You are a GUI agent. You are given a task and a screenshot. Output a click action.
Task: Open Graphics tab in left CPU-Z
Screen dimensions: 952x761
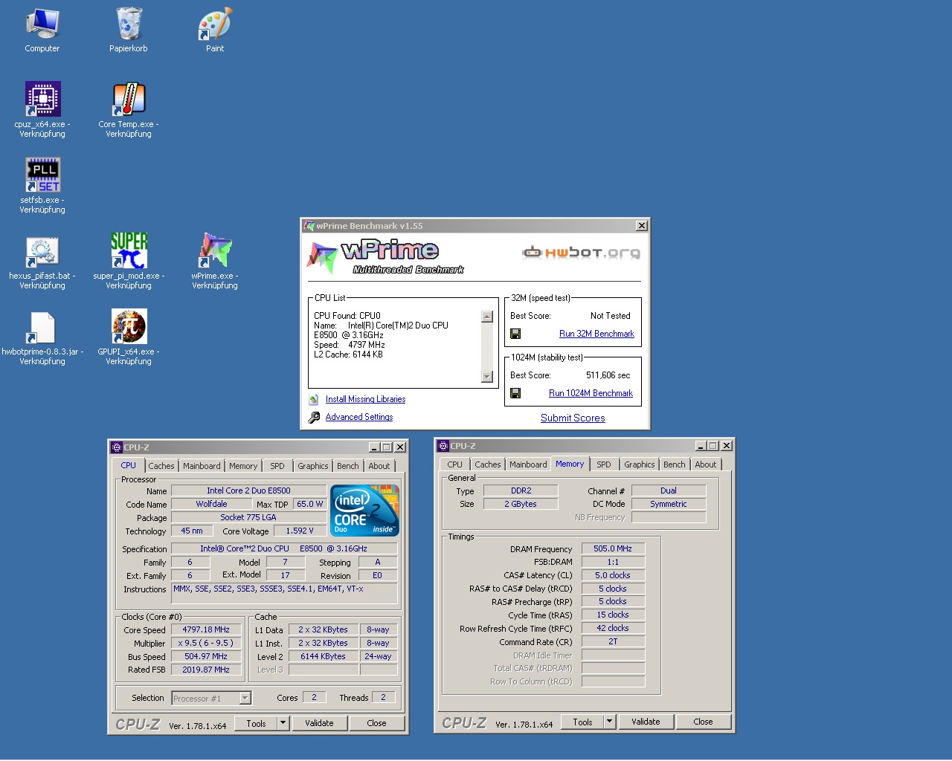point(312,466)
